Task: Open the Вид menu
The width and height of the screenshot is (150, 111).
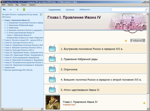Action: pos(17,5)
